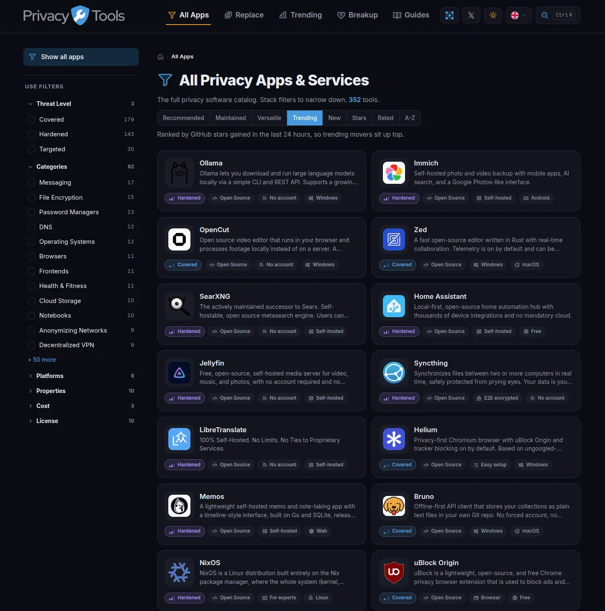
Task: Expand the Platforms filter section
Action: pos(81,376)
